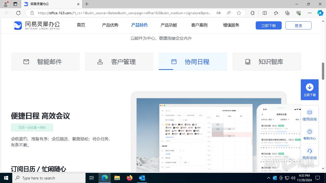Open Edge settings and more menu

click(x=310, y=13)
